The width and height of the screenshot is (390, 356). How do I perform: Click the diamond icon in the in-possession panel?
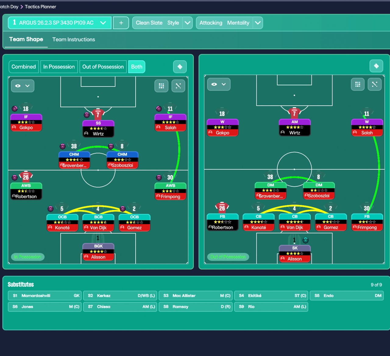180,67
